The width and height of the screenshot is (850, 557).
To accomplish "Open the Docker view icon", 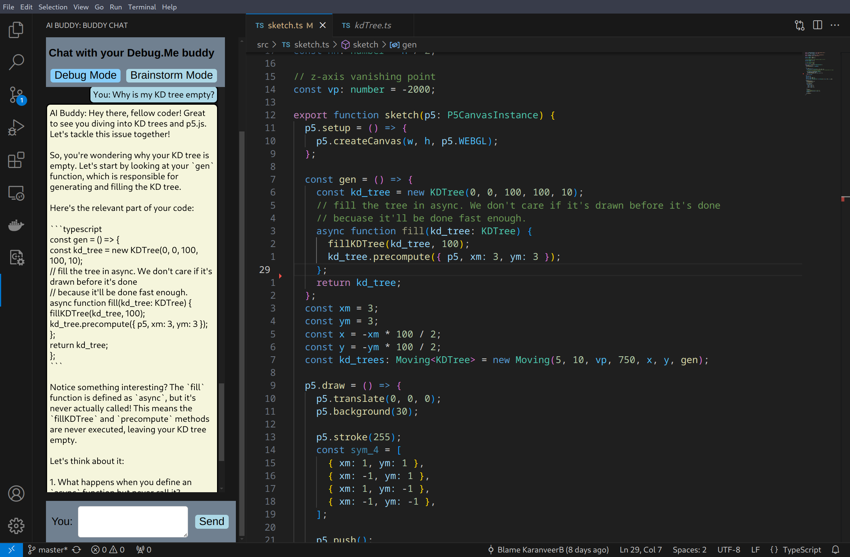I will pos(16,226).
